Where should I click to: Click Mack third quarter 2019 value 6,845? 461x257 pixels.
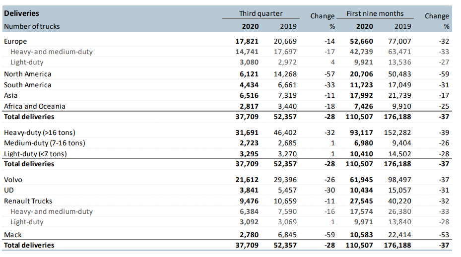click(287, 235)
